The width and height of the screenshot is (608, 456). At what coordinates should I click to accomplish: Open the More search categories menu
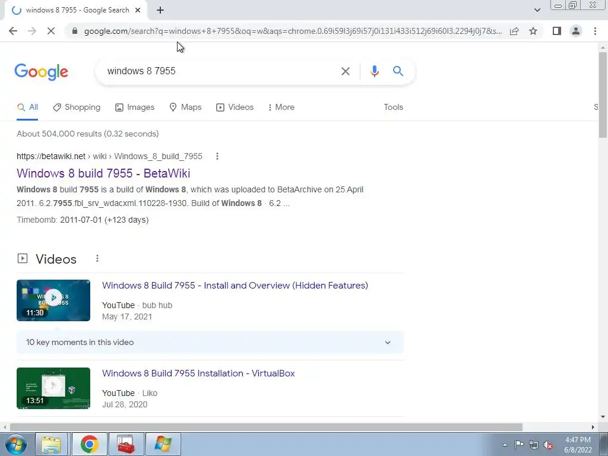point(281,107)
